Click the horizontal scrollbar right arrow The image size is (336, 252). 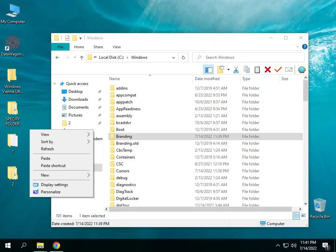300,209
